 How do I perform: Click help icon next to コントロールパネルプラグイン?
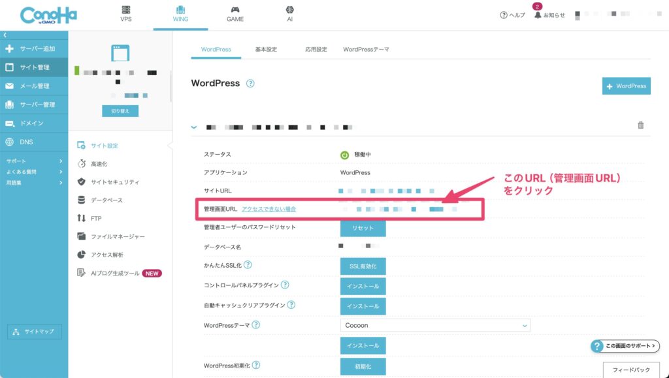285,285
